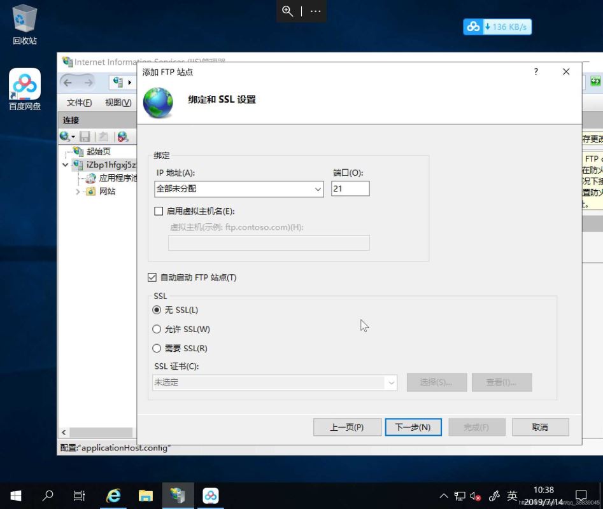Uncheck auto-start FTP site checkbox
This screenshot has height=509, width=603.
152,277
